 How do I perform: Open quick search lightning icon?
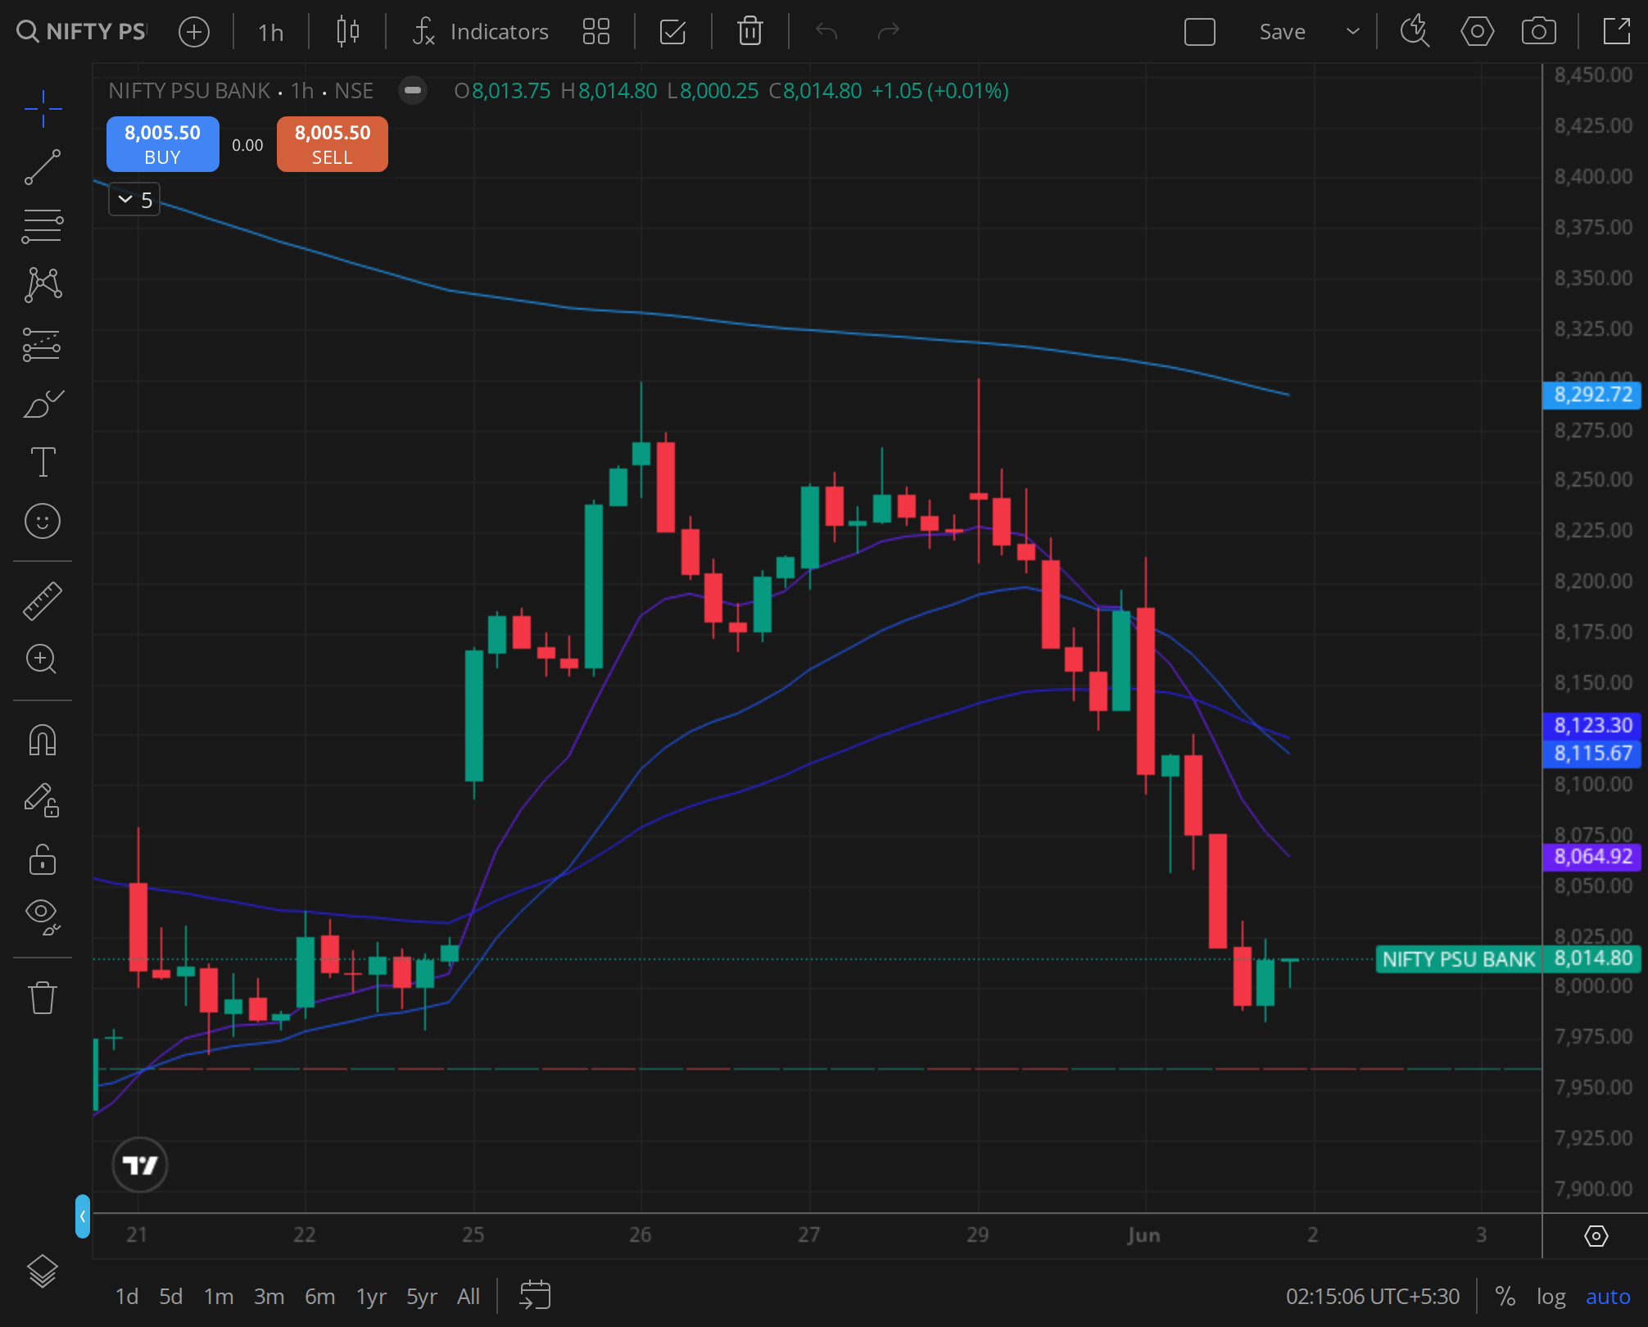point(1415,32)
